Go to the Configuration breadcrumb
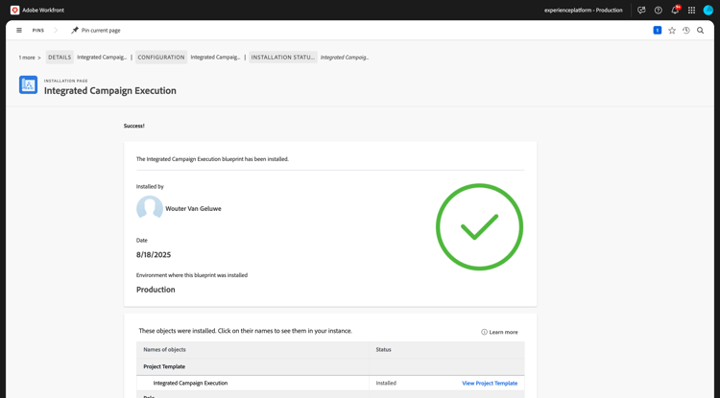Viewport: 720px width, 398px height. point(161,58)
